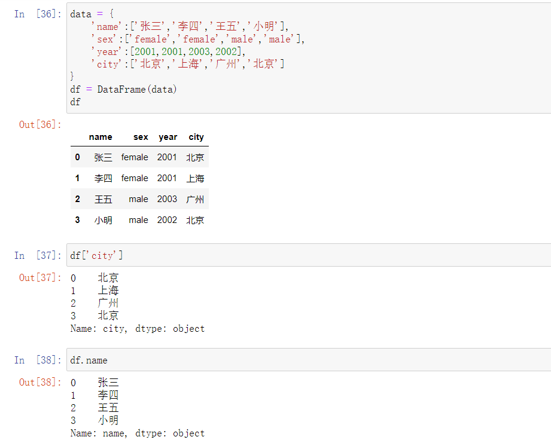Click the 'year' list line in code
551x443 pixels.
(x=168, y=51)
